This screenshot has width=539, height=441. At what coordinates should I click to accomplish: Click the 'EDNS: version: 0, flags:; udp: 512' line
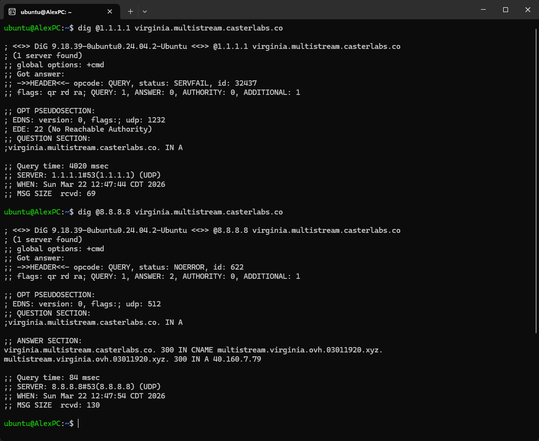pos(82,304)
